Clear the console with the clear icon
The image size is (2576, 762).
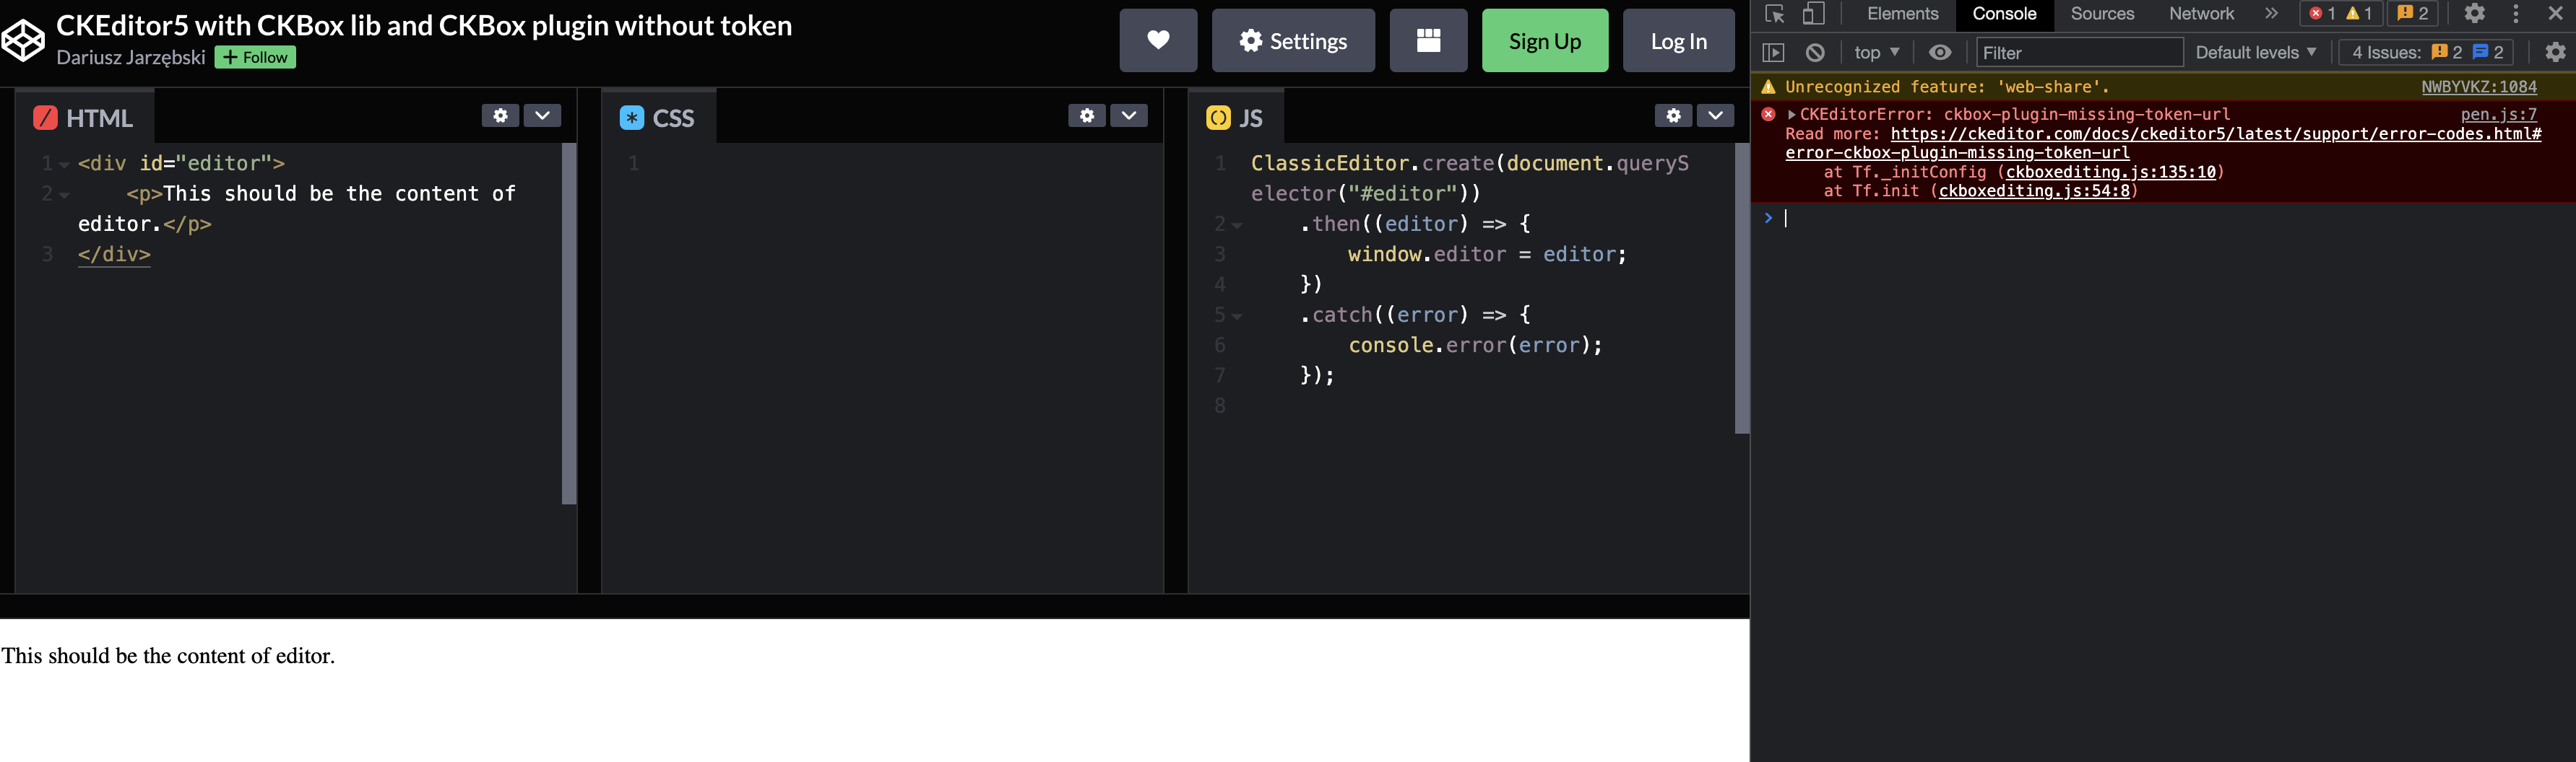pyautogui.click(x=1815, y=52)
